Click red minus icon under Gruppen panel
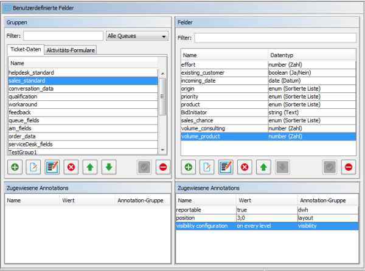The width and height of the screenshot is (365, 271). click(163, 166)
